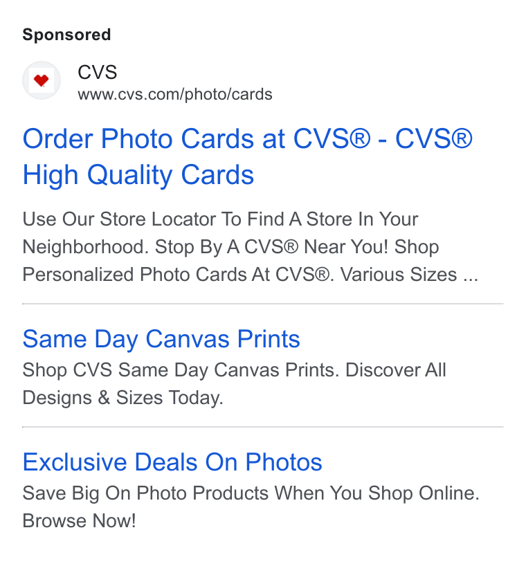
Task: Click the Personalized Photo Cards At CVS text
Action: click(x=179, y=274)
